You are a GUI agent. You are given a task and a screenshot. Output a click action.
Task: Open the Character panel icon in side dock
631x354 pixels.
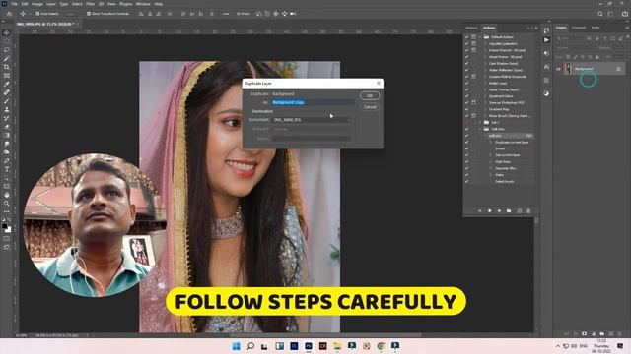[546, 67]
